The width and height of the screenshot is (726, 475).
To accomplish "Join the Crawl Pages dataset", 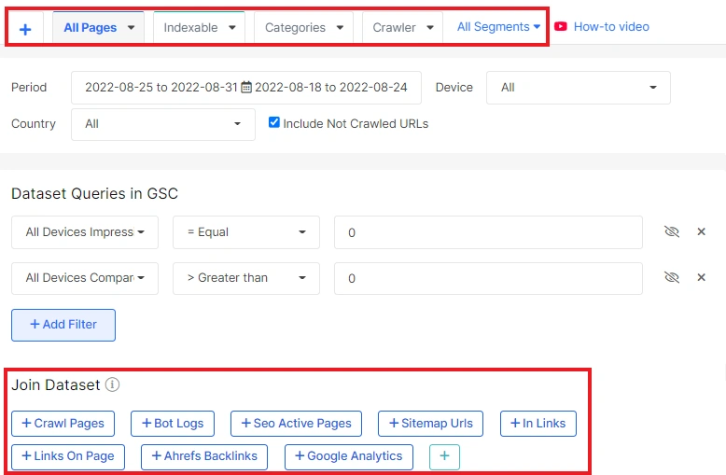I will pyautogui.click(x=63, y=424).
